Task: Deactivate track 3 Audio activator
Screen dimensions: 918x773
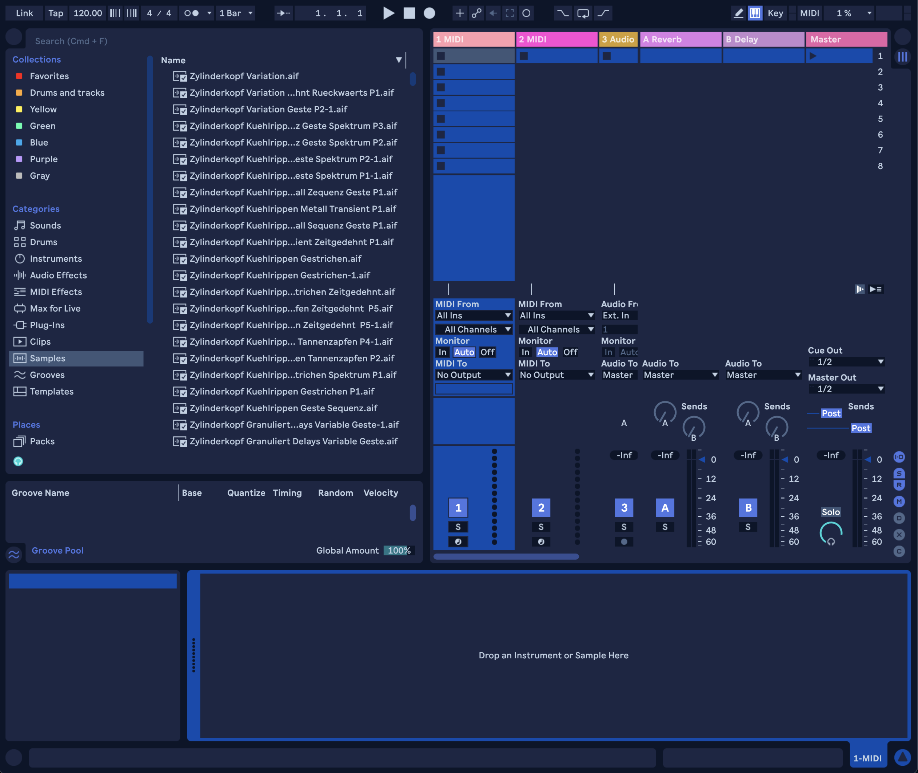Action: [x=624, y=507]
